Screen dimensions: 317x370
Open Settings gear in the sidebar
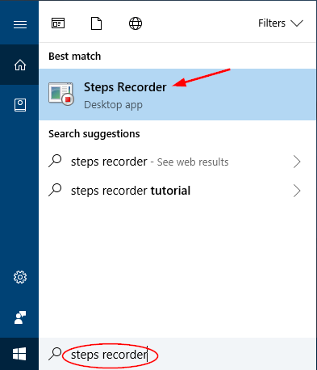(x=20, y=277)
